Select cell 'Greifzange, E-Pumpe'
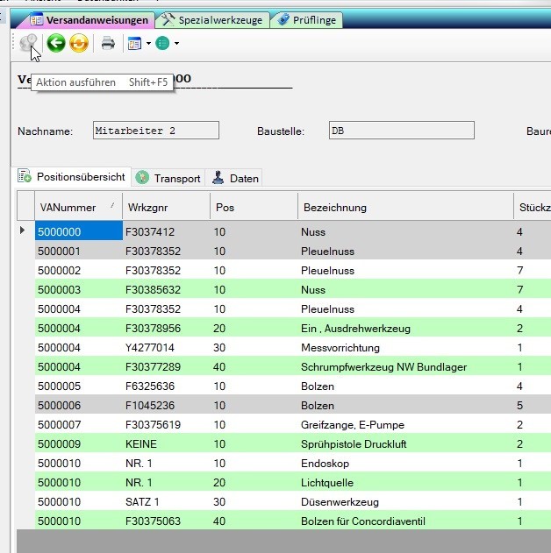The image size is (551, 553). pyautogui.click(x=405, y=425)
